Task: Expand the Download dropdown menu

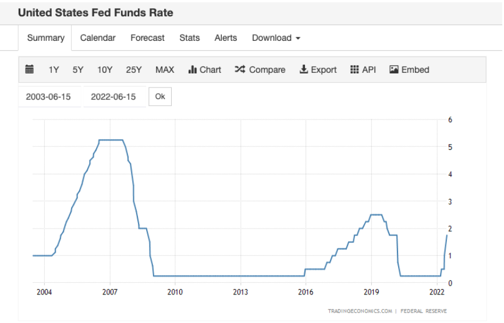Action: 276,38
